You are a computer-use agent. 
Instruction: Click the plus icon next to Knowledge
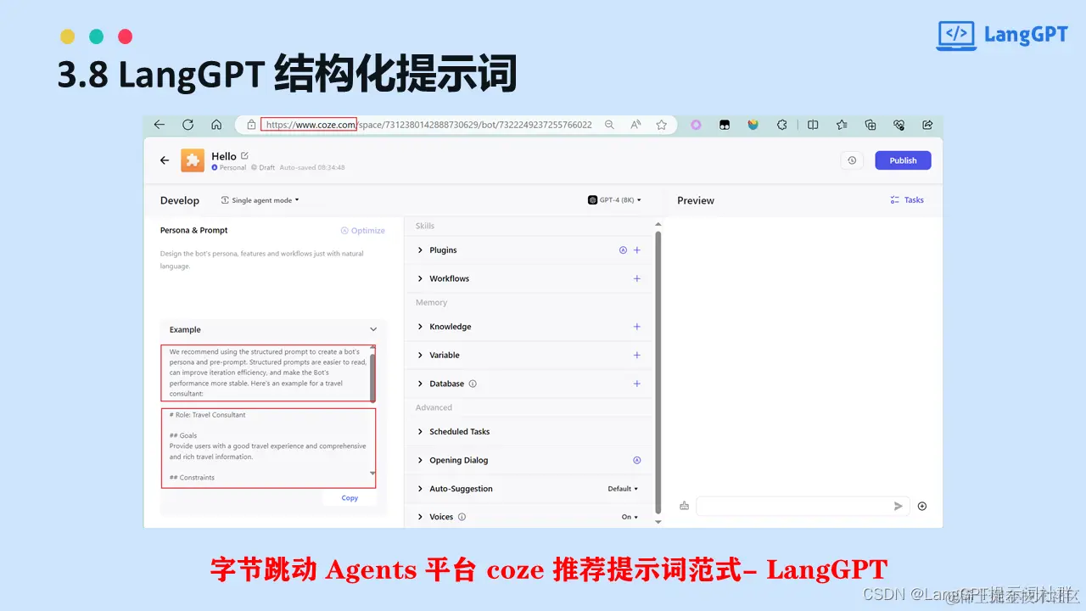tap(637, 326)
